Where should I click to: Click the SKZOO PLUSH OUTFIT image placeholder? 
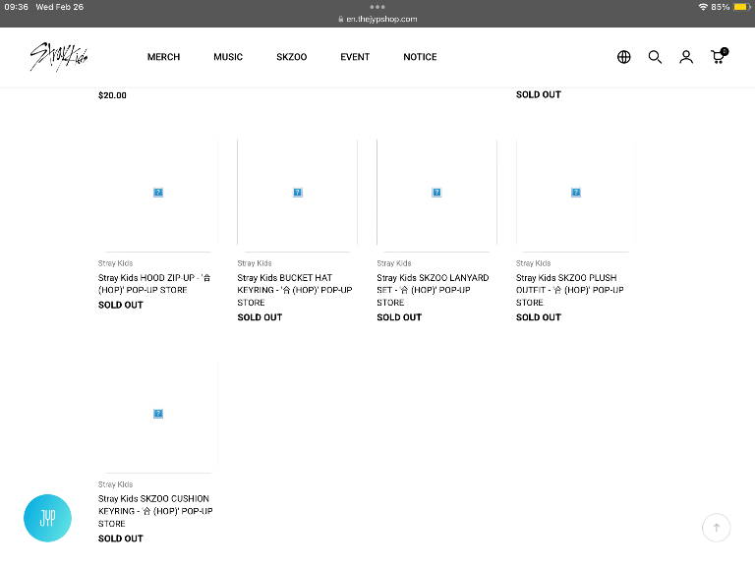576,193
